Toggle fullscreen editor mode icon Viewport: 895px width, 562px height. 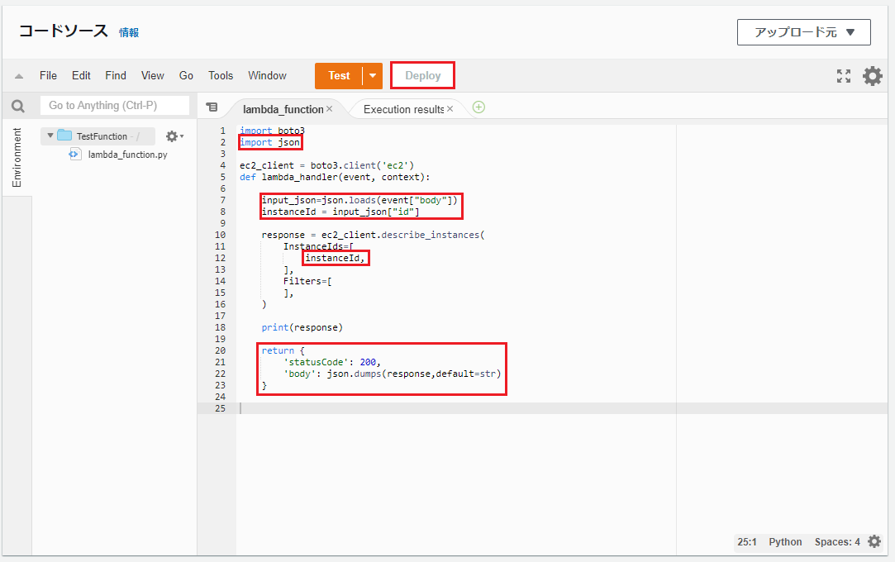[x=844, y=76]
